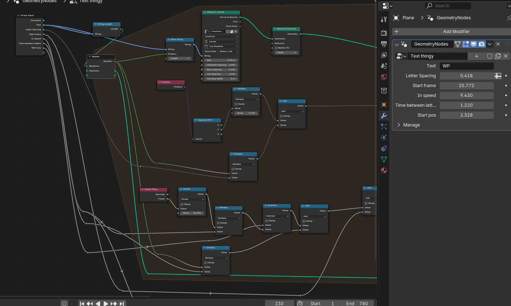Open the Output properties tab
Screen dimensions: 511x306
tap(384, 44)
